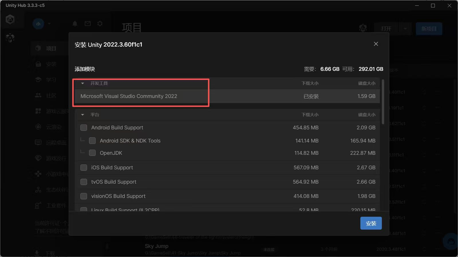Go to 项目 in the sidebar

click(x=51, y=49)
